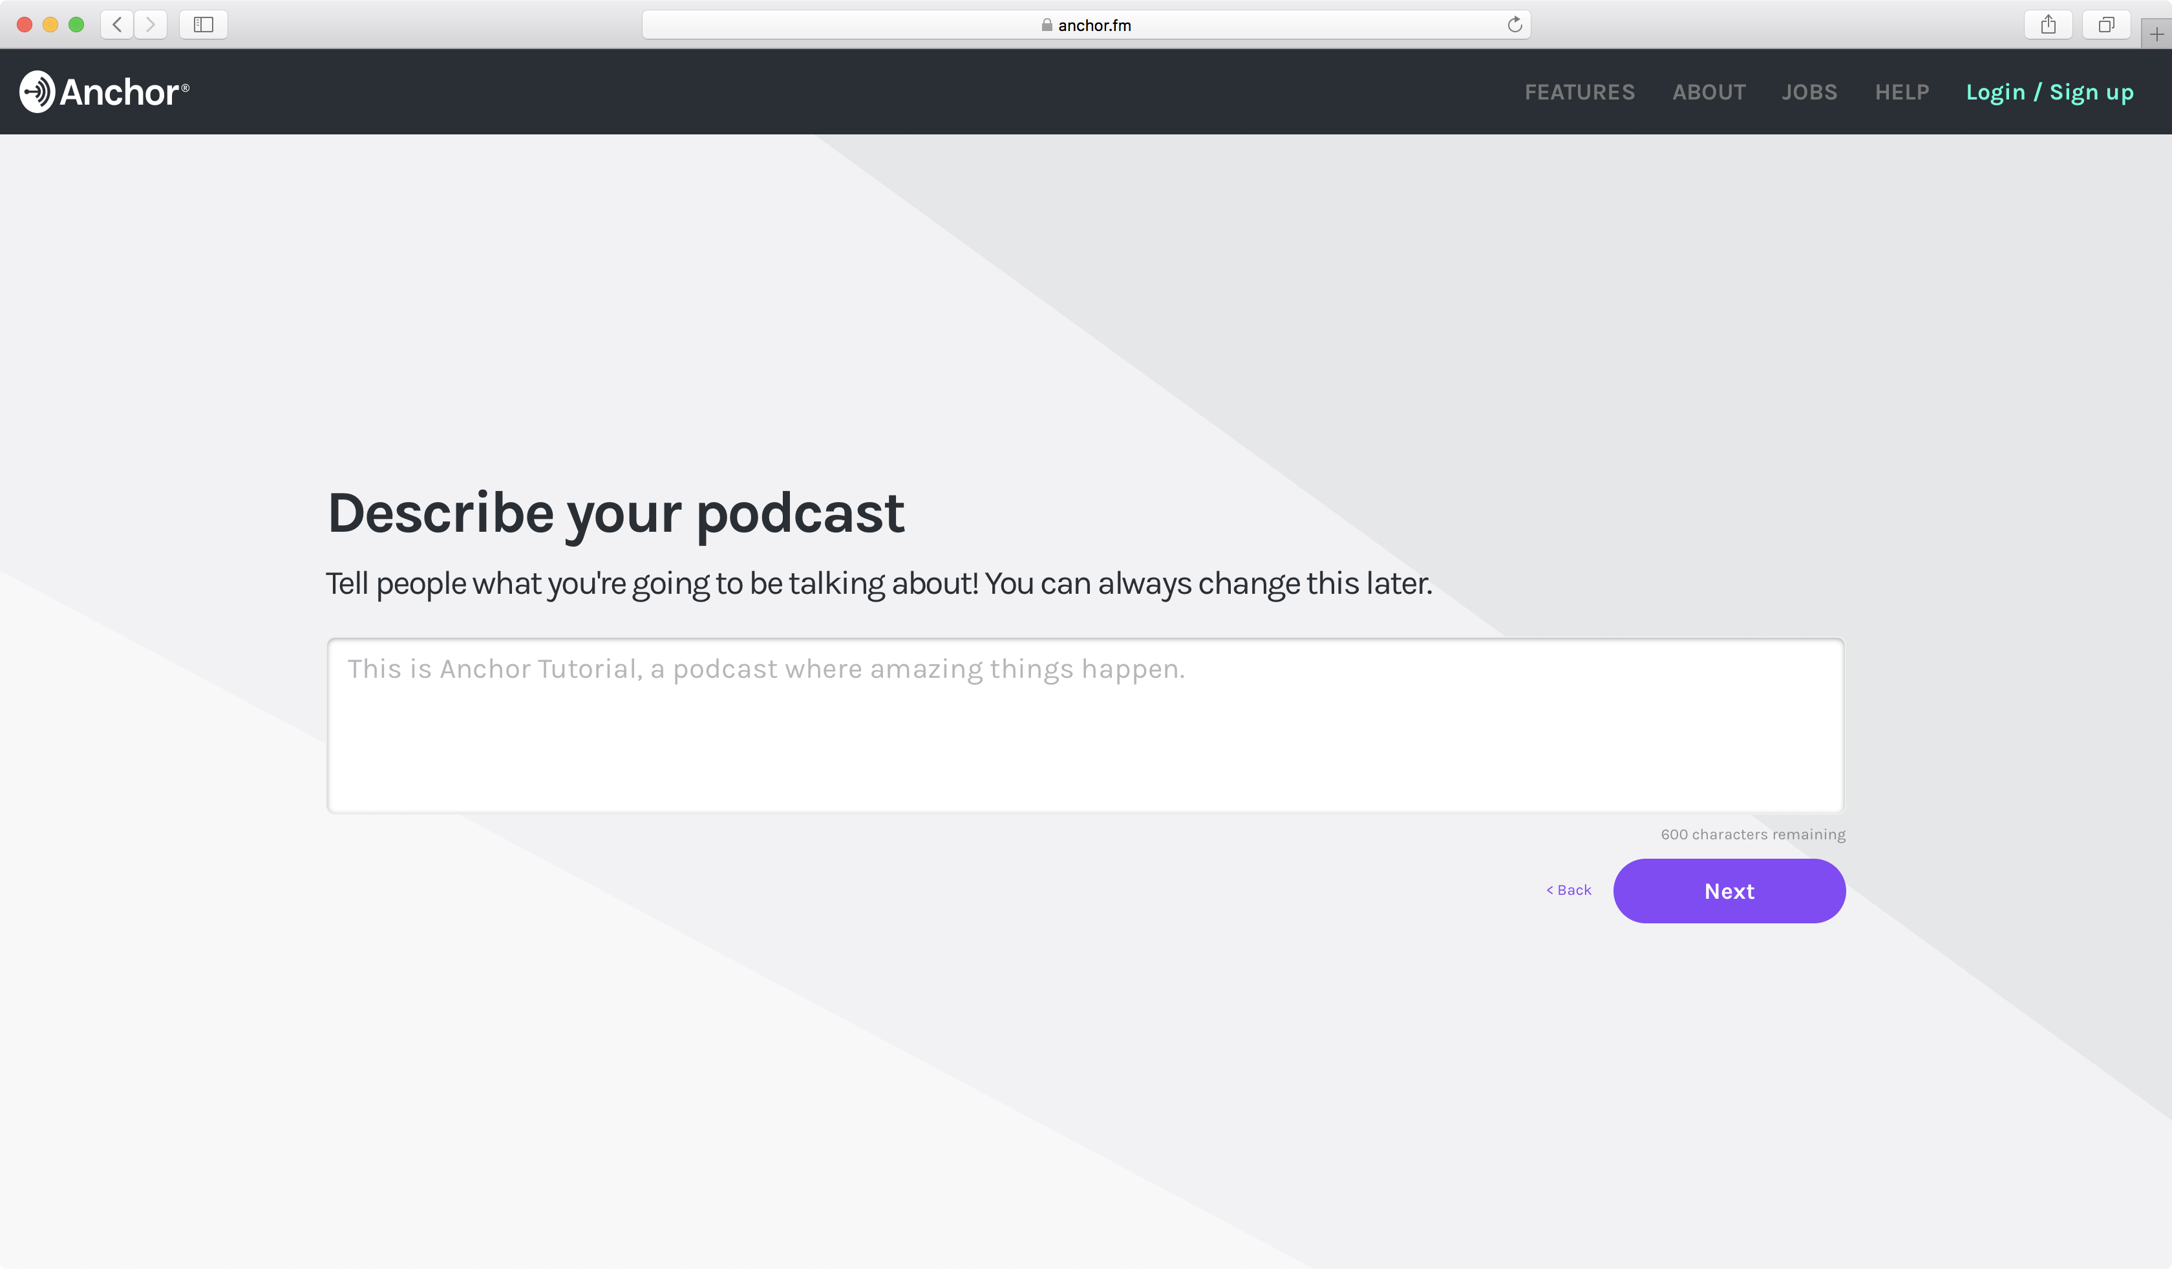Go back with Safari's back arrow
2172x1269 pixels.
[x=117, y=24]
